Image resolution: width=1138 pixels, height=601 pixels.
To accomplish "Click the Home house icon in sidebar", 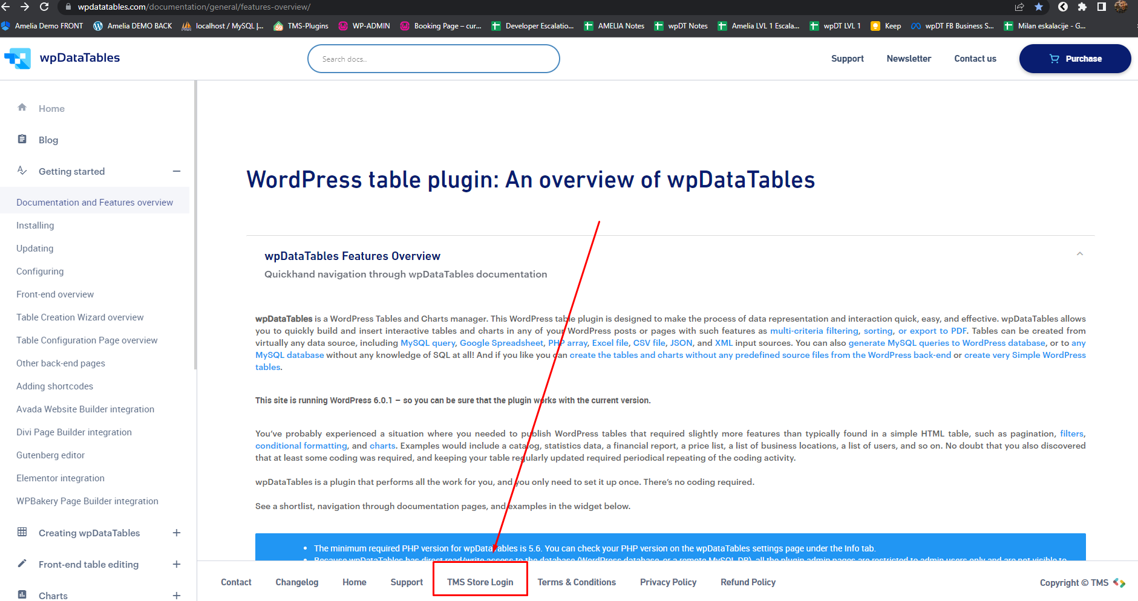I will (x=22, y=108).
